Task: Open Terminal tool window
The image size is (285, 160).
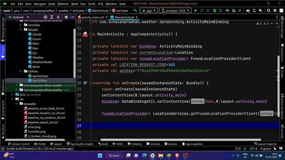Action: [153, 144]
